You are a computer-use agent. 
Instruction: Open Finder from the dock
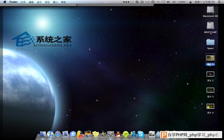click(x=43, y=134)
